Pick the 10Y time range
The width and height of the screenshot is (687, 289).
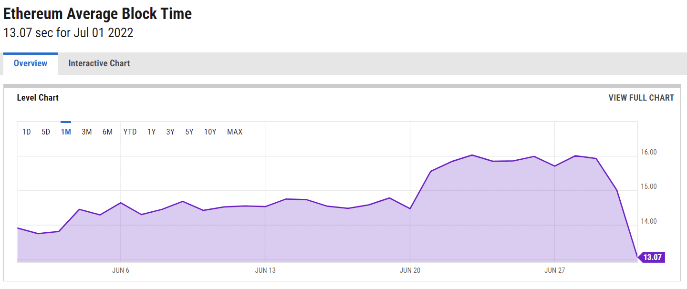[210, 132]
